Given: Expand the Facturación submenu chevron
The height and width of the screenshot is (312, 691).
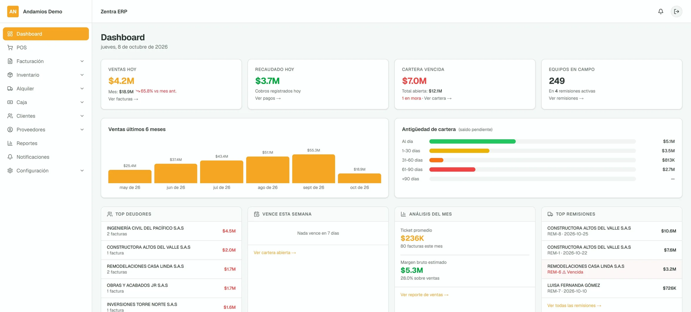Looking at the screenshot, I should pos(82,61).
